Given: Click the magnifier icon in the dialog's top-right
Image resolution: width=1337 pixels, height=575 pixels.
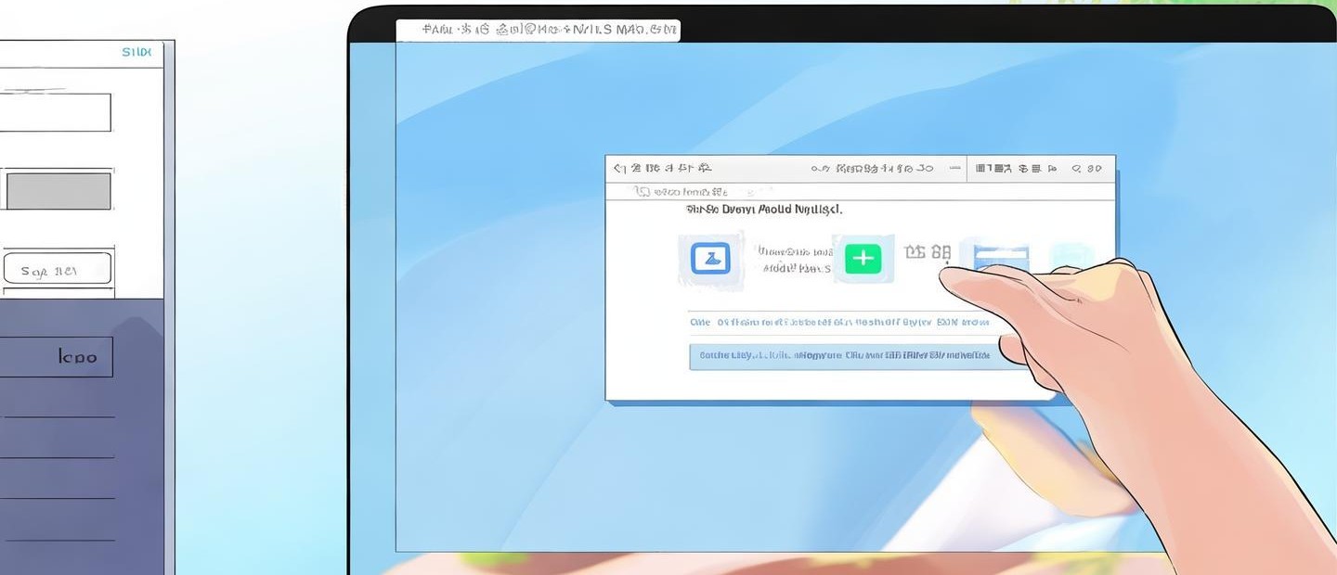Looking at the screenshot, I should 1077,169.
